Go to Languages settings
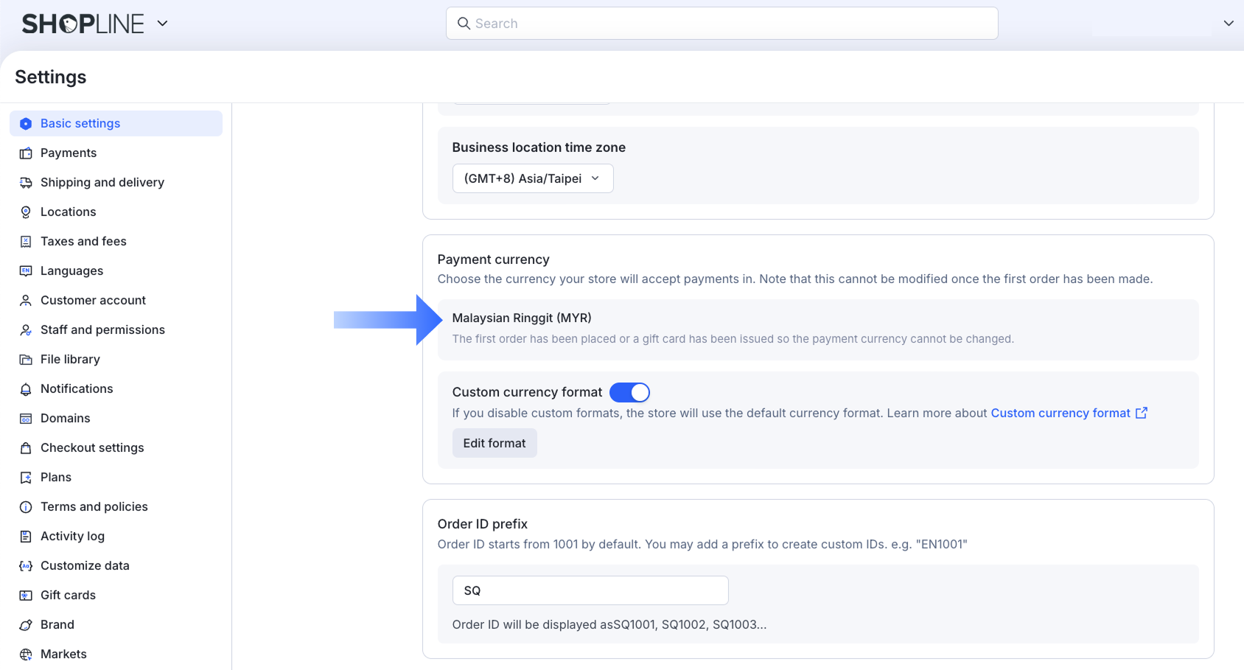1244x670 pixels. [71, 271]
